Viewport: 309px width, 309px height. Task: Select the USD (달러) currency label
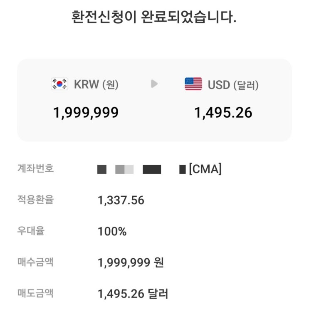[233, 85]
